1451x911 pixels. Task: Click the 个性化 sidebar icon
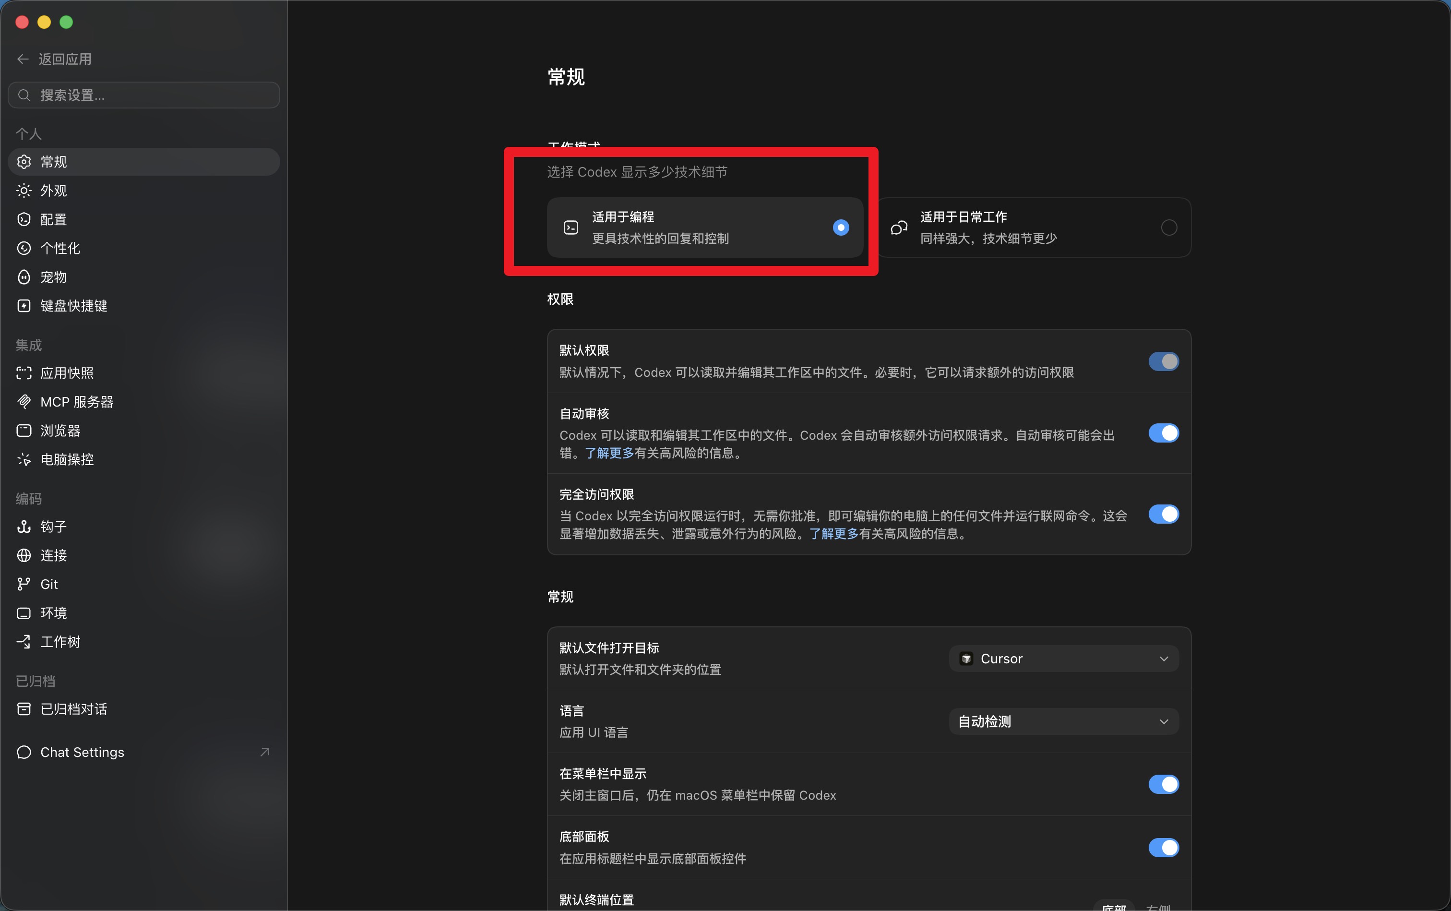tap(24, 248)
